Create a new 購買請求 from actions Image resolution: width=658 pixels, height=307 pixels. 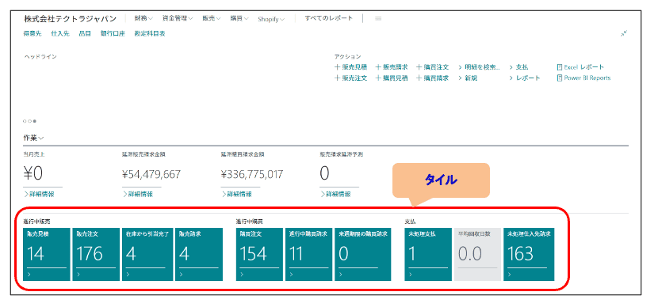pos(433,78)
